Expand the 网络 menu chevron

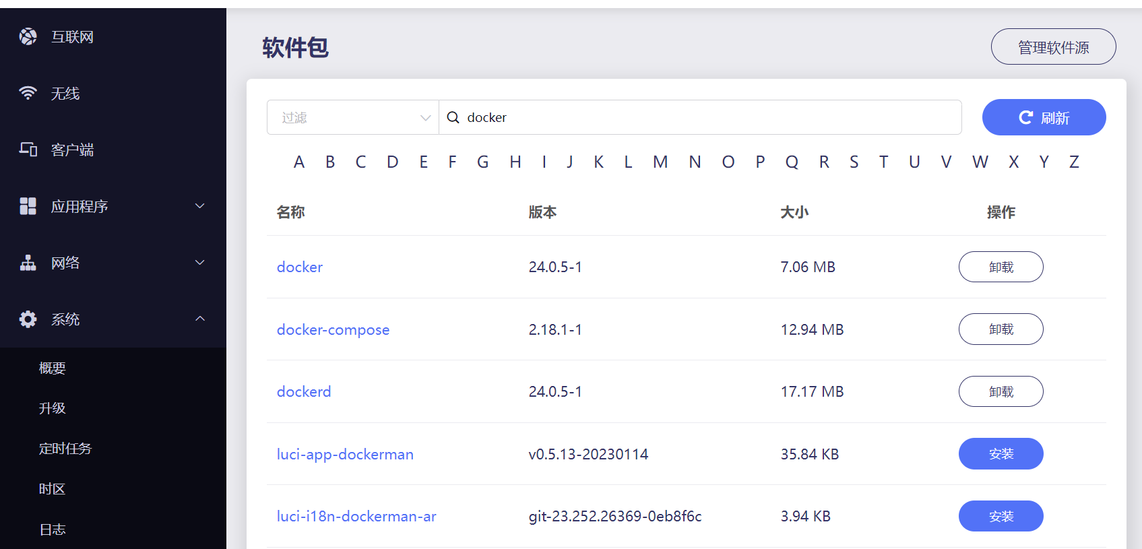200,263
